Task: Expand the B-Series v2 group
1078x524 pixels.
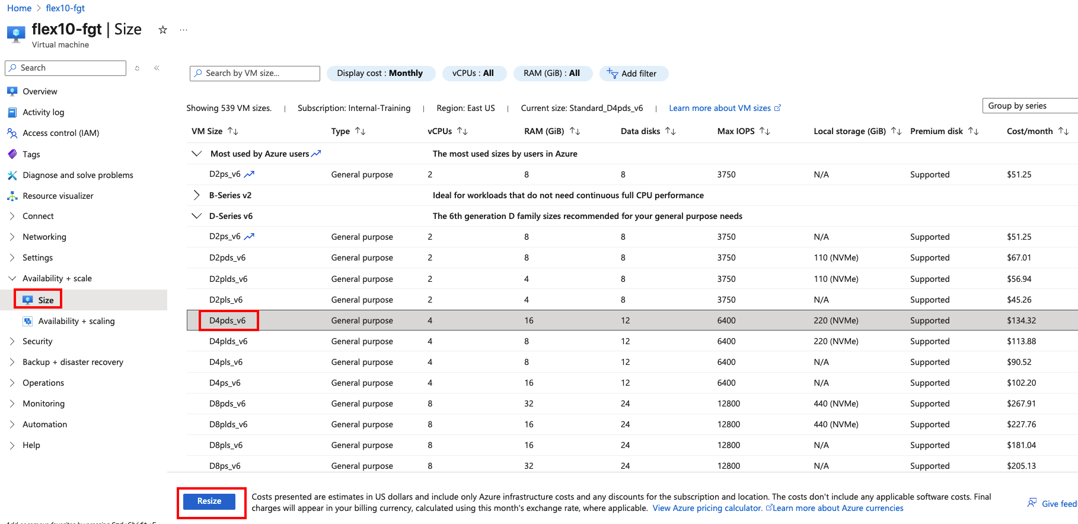Action: (x=197, y=195)
